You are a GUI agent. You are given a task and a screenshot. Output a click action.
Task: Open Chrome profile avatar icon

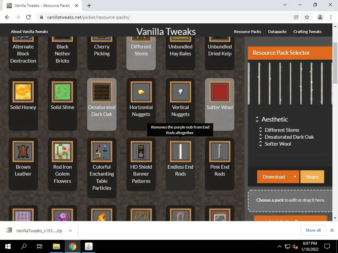tap(320, 17)
